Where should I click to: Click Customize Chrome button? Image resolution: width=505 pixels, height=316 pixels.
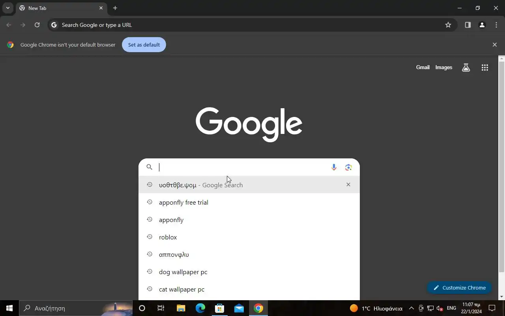[459, 288]
